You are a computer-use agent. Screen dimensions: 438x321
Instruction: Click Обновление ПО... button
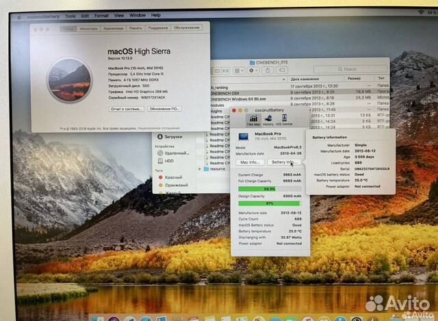(164, 109)
